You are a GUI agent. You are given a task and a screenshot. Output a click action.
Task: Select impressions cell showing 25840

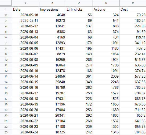click(52, 82)
